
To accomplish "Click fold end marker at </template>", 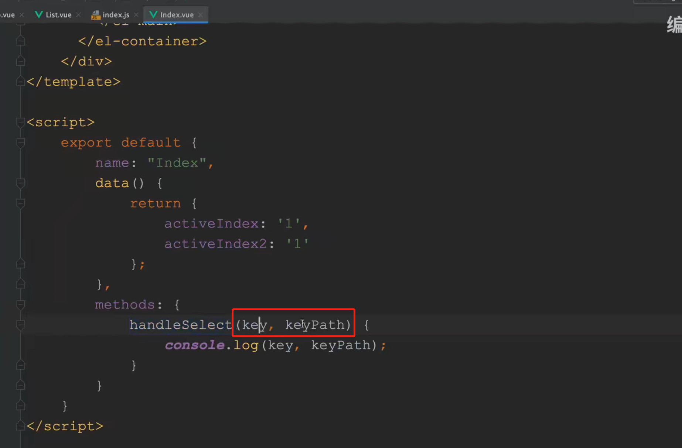I will (21, 81).
